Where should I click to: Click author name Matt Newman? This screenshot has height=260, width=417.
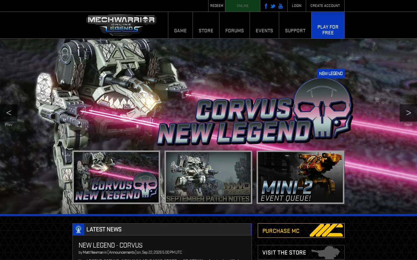(93, 252)
